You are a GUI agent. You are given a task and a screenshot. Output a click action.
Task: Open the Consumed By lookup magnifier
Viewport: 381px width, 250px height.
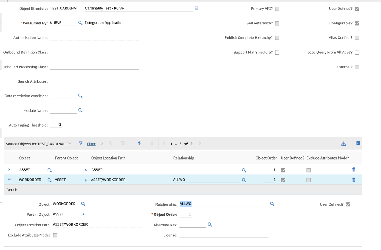[80, 23]
